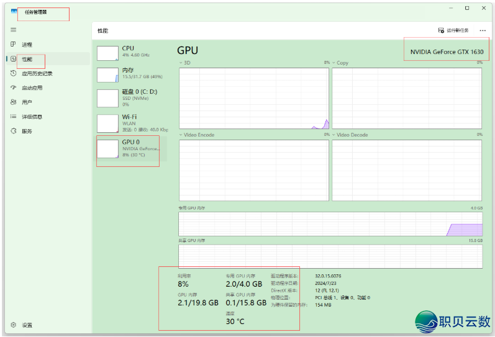Click the Services (服务) sidebar icon
Viewport: 495px width, 337px height.
tap(13, 131)
